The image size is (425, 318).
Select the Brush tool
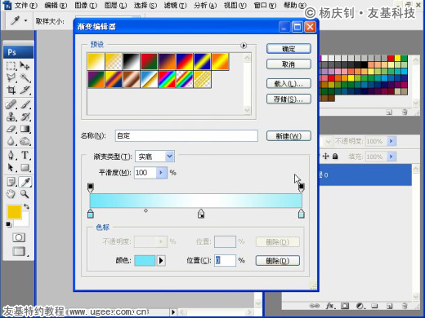click(25, 104)
